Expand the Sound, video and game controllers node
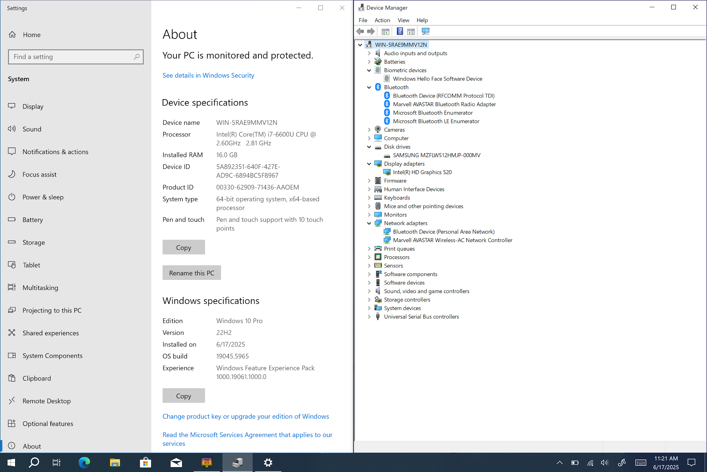This screenshot has height=472, width=707. [369, 291]
